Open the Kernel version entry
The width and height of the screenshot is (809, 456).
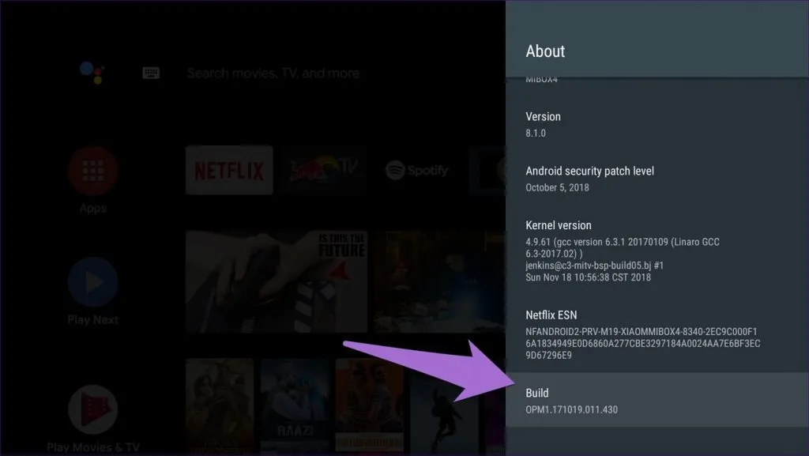coord(656,251)
